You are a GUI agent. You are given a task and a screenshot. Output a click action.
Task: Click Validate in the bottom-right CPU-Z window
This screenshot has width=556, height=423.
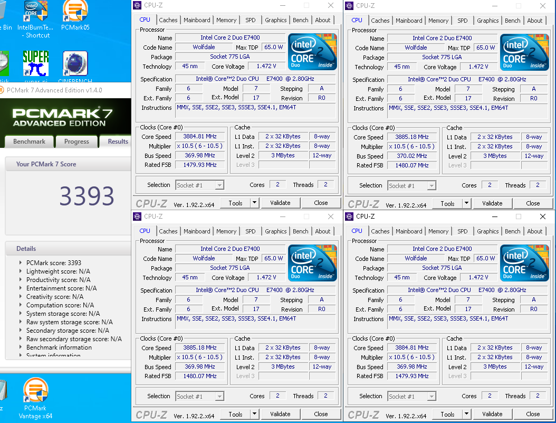click(x=492, y=414)
